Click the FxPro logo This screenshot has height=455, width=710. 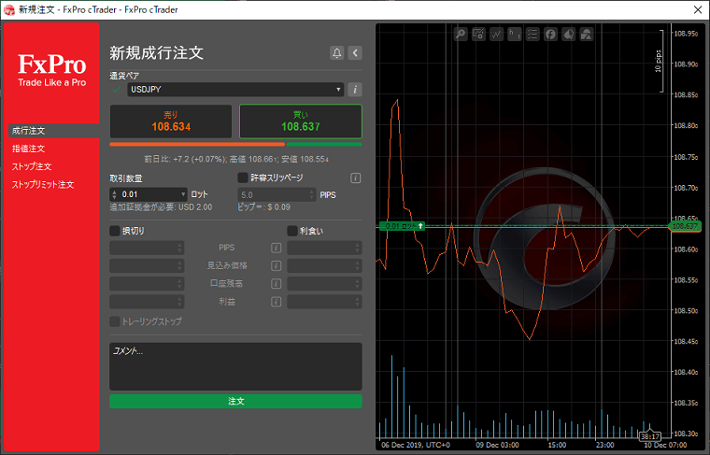pos(52,70)
